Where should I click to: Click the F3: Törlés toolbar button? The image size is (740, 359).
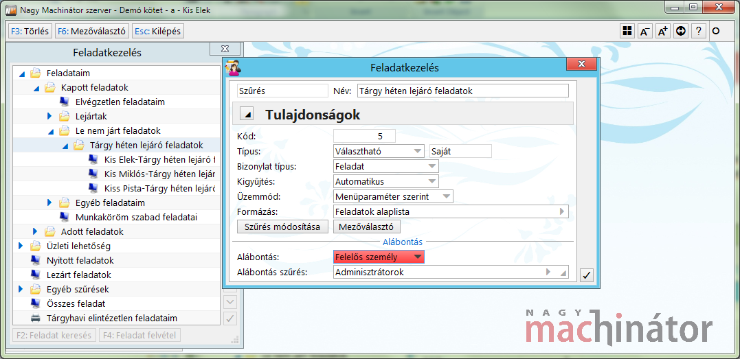tap(30, 32)
